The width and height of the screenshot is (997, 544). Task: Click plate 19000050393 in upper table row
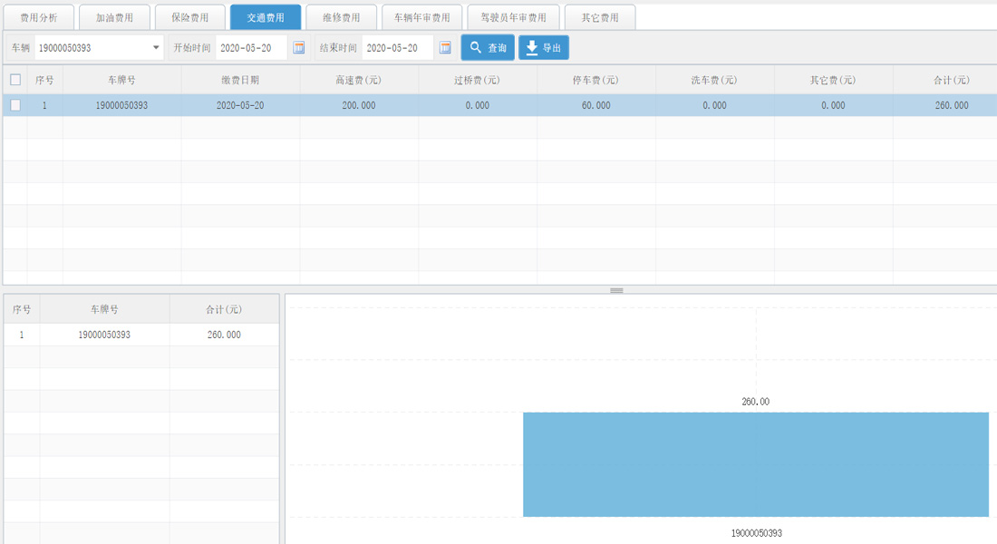pyautogui.click(x=122, y=105)
